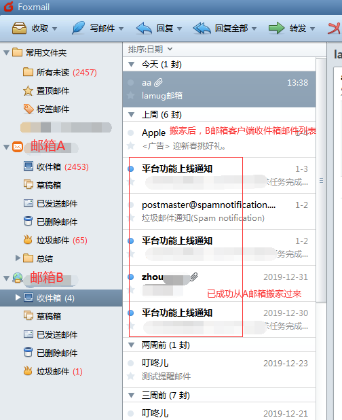This screenshot has width=342, height=420.
Task: Open 平台功能上线通知 email dated 1-2
Action: (x=219, y=247)
